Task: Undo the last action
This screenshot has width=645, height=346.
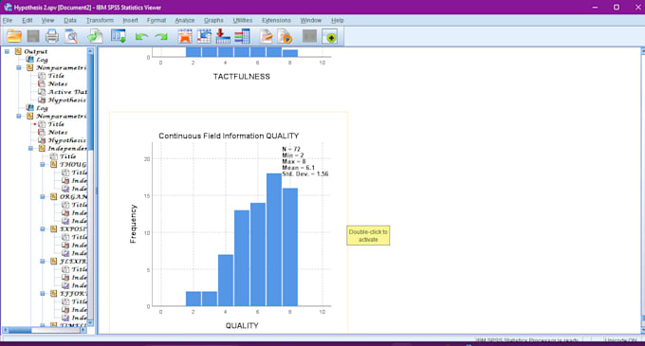Action: (x=141, y=37)
